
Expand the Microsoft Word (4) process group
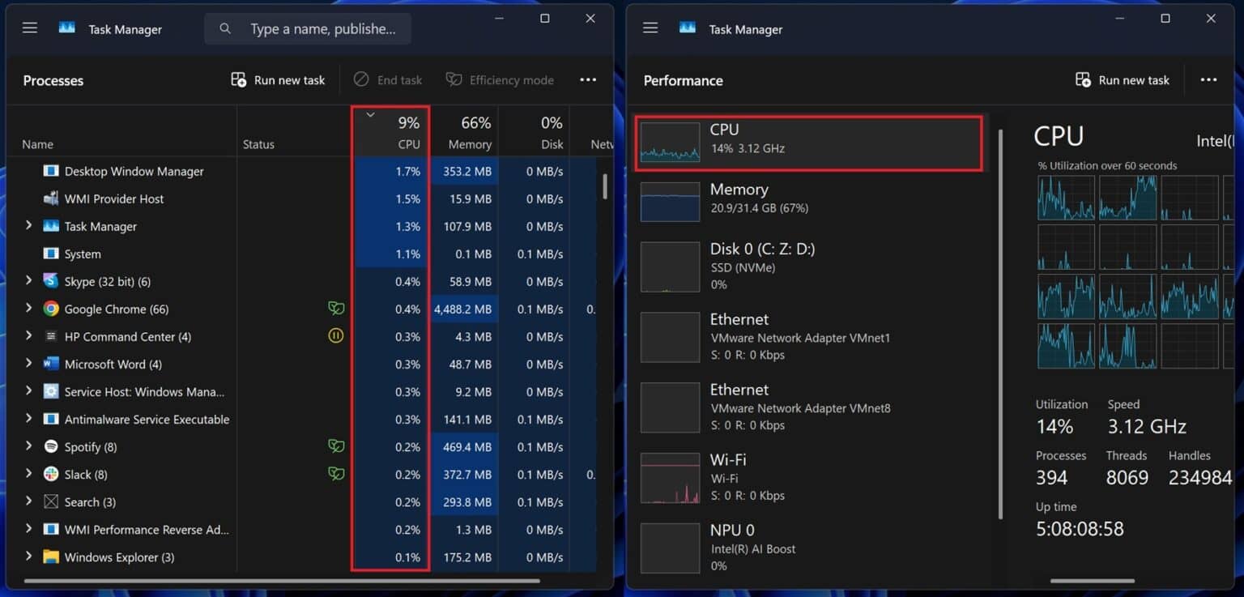pyautogui.click(x=28, y=363)
